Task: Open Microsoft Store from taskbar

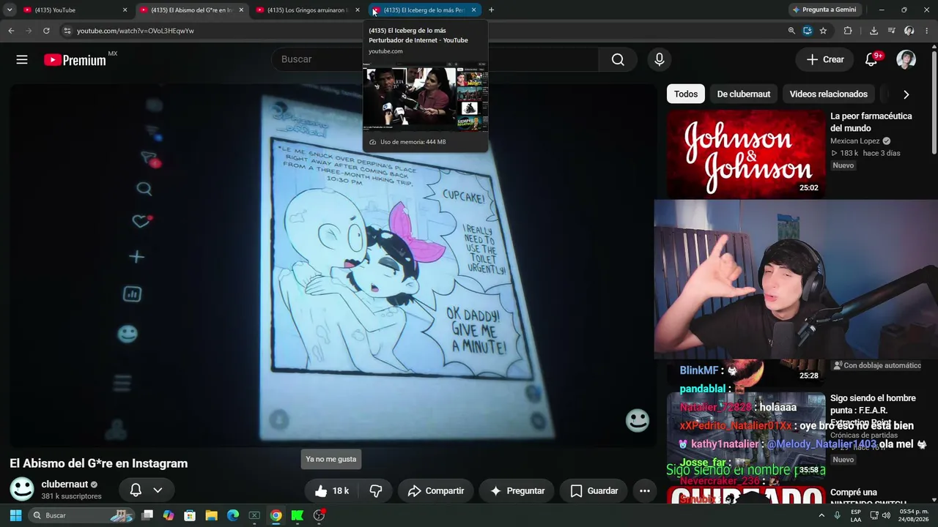Action: 190,515
